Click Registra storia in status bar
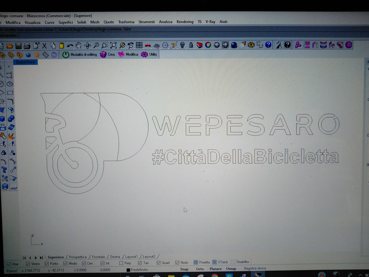This screenshot has height=277, width=369. pyautogui.click(x=255, y=268)
